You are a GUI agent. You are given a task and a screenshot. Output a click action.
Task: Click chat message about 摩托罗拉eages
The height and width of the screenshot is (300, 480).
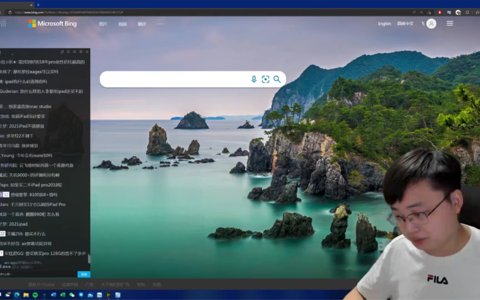[29, 72]
